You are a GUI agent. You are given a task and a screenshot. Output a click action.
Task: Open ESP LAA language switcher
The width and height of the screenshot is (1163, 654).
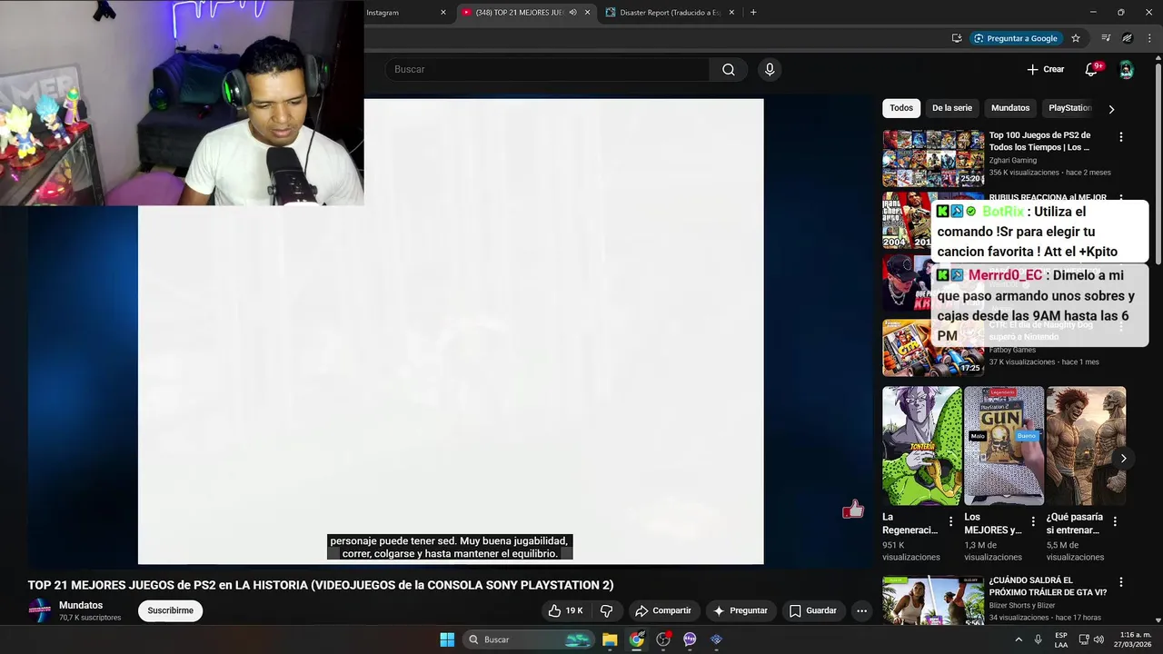tap(1061, 639)
